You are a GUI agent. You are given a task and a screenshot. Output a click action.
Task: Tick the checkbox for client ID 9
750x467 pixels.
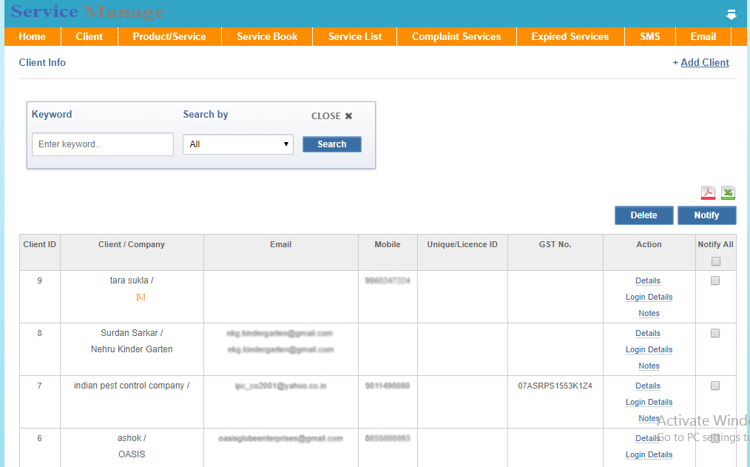point(715,280)
